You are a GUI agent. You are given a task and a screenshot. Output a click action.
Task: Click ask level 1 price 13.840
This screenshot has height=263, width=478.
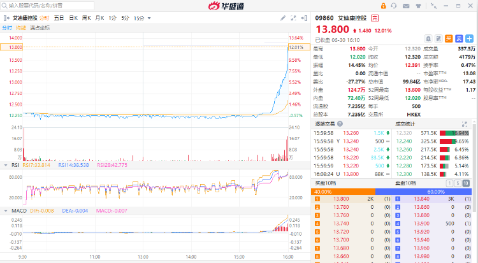coord(422,199)
